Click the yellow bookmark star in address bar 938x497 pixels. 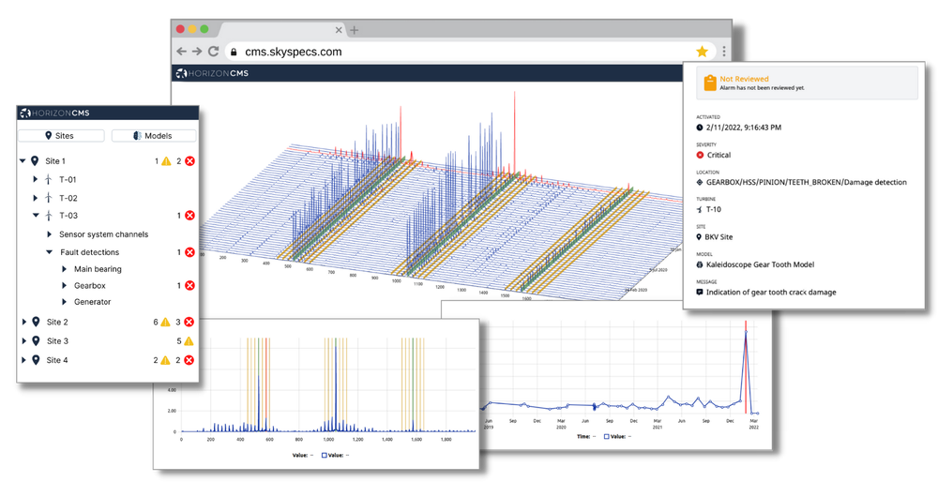(703, 52)
